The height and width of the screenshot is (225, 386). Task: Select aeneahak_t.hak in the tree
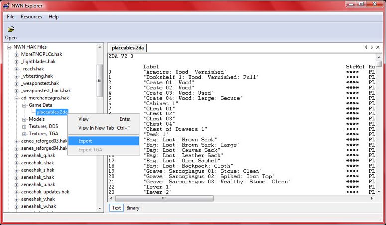click(x=37, y=177)
